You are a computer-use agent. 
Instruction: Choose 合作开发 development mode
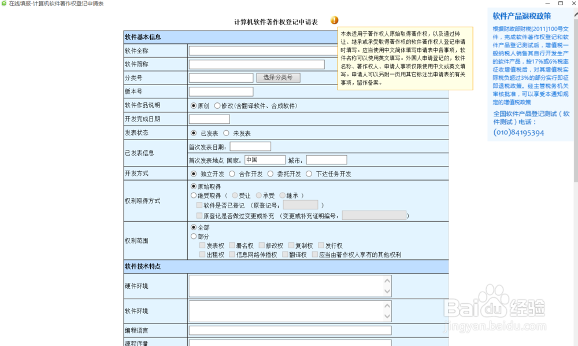tap(232, 174)
